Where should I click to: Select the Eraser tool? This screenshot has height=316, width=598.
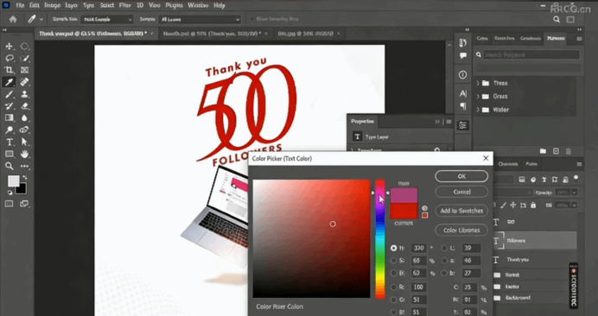point(25,106)
